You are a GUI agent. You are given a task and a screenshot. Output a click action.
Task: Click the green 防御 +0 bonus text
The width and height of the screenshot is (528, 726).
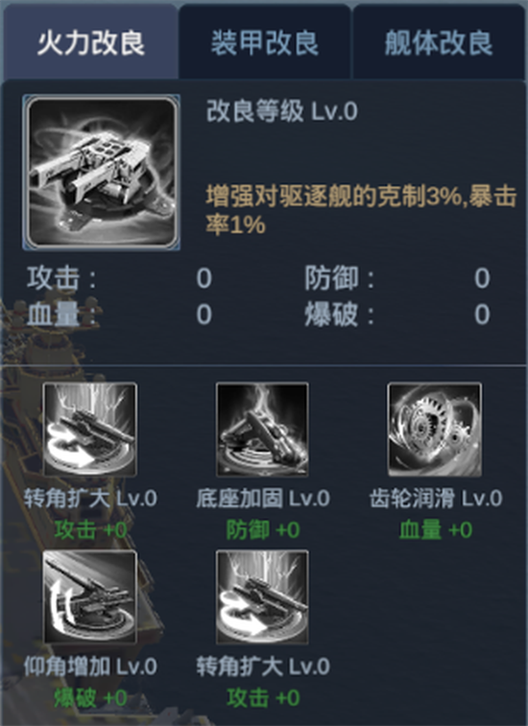[x=263, y=529]
